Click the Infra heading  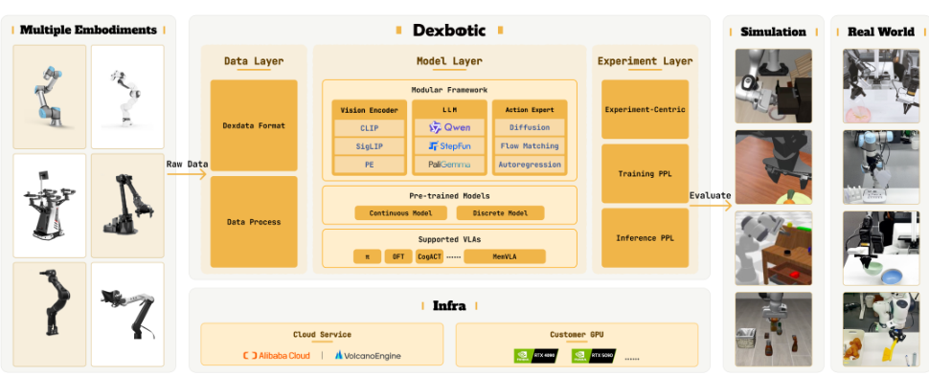[449, 306]
